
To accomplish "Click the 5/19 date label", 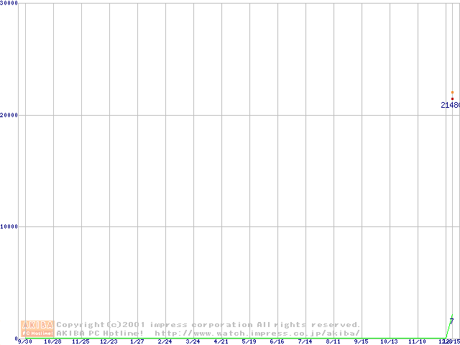I will (x=249, y=341).
